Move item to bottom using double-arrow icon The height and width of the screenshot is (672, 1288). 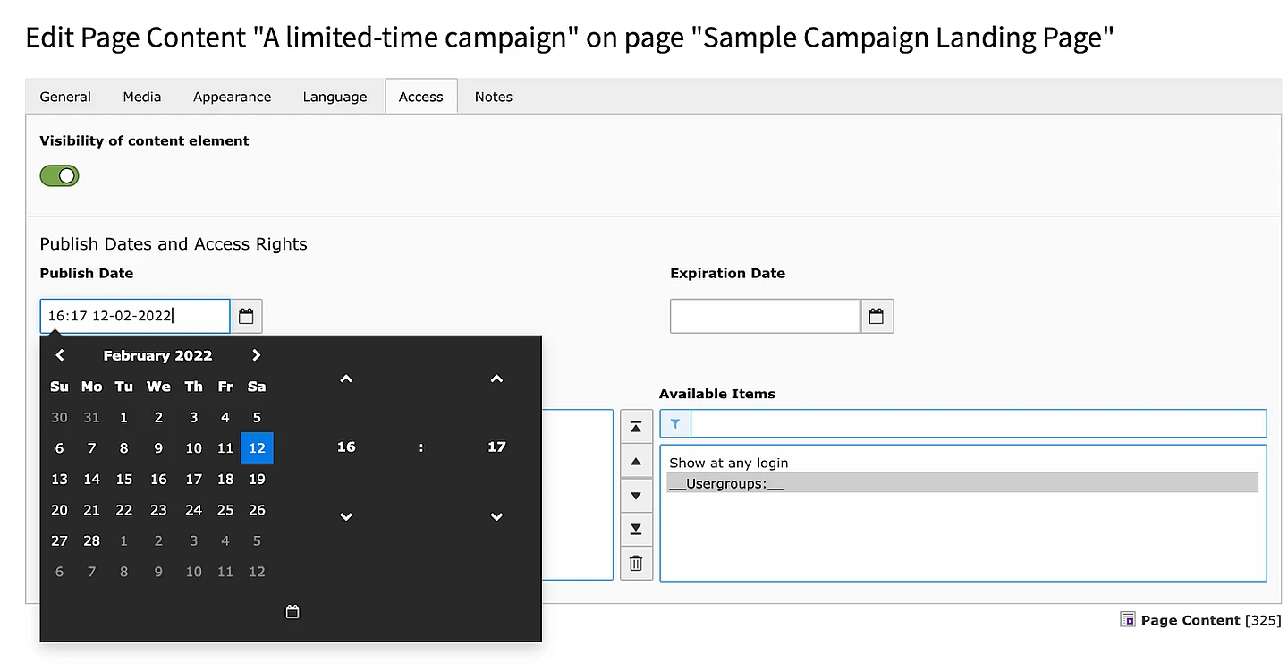[x=636, y=529]
